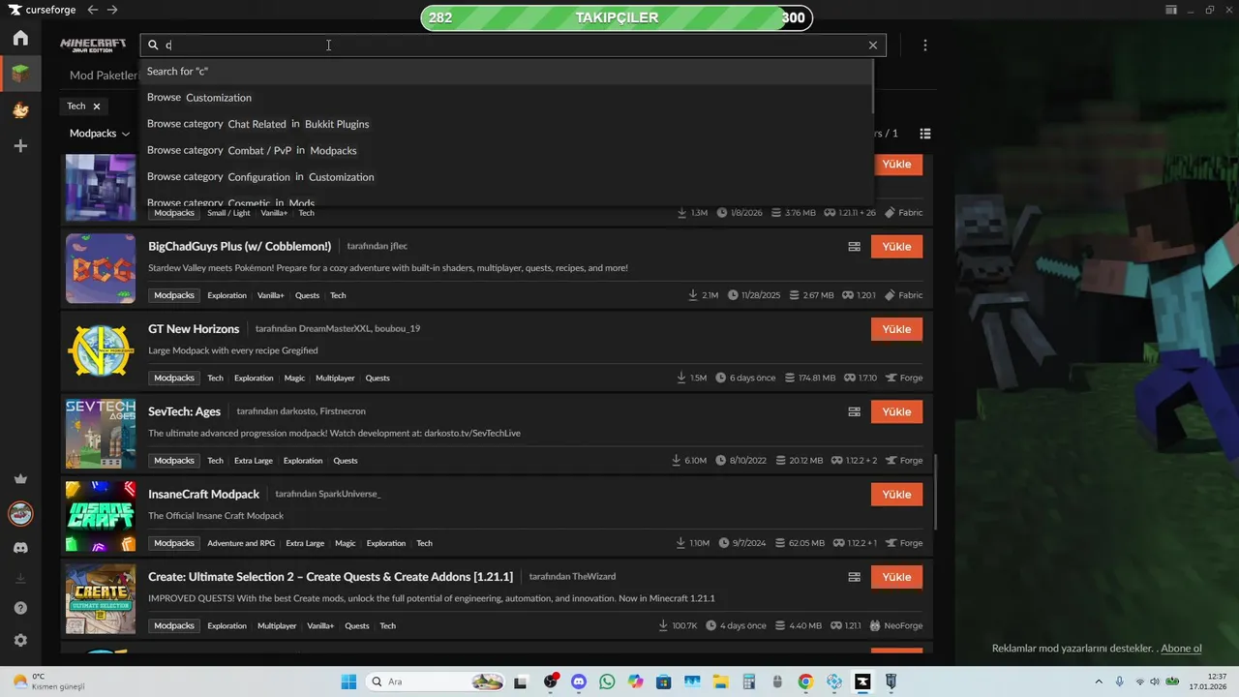The width and height of the screenshot is (1239, 697).
Task: Open server pack icon for Create: Ultimate Selection
Action: coord(854,577)
